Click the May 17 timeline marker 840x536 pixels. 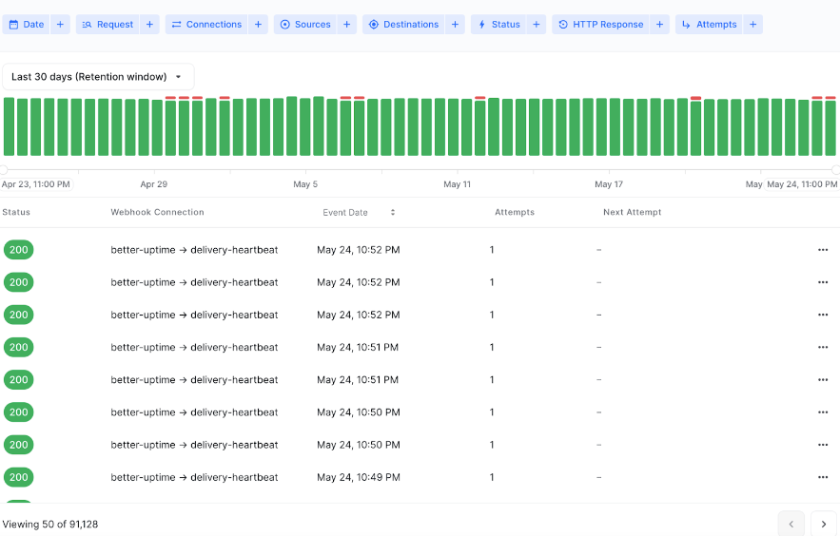(609, 184)
